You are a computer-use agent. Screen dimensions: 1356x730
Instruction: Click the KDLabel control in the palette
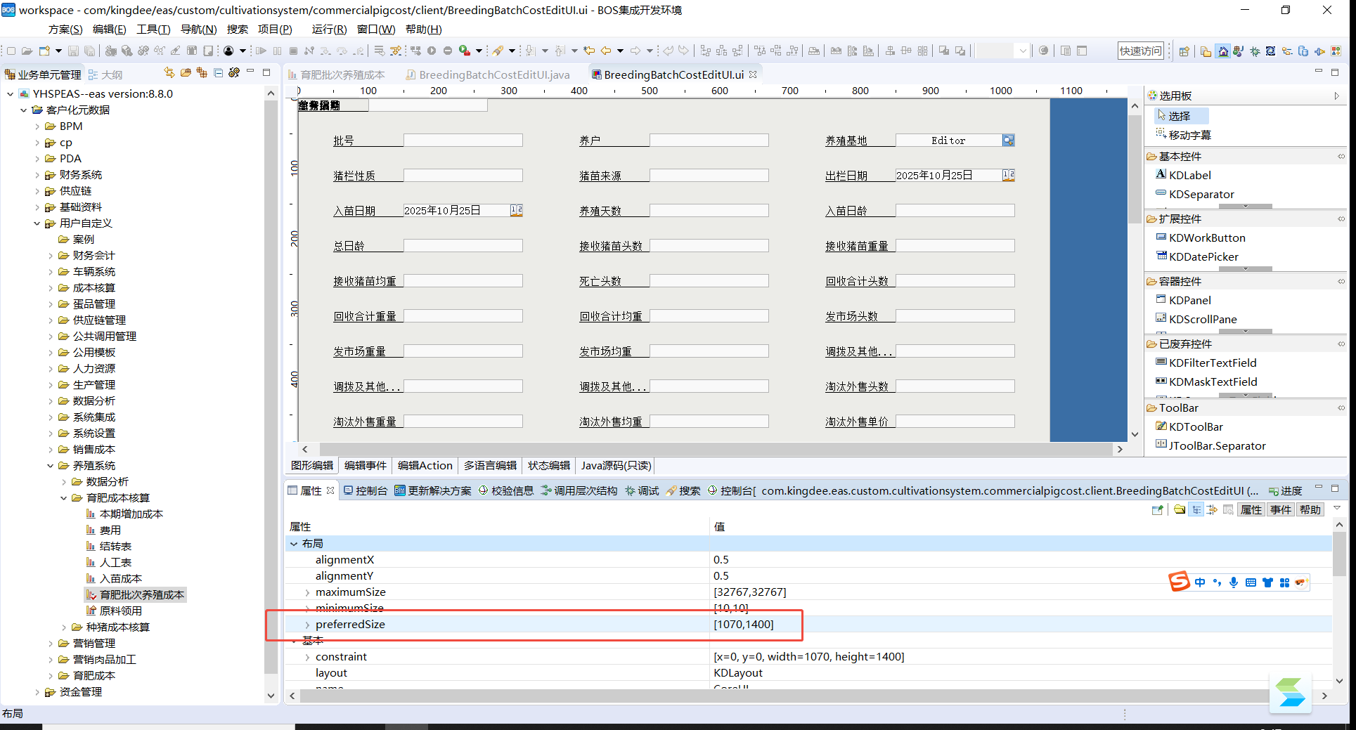pos(1189,175)
